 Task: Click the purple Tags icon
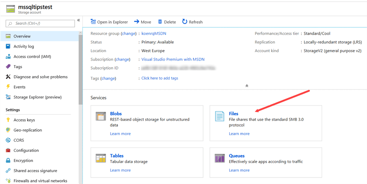(8, 67)
